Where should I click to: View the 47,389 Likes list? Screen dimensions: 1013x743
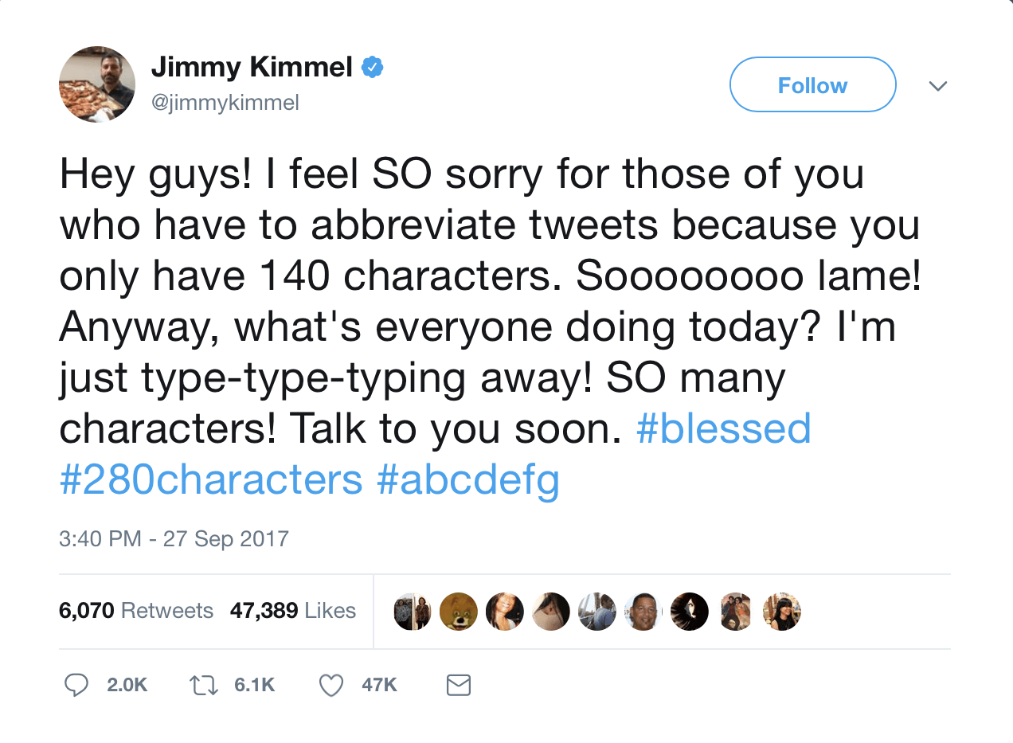click(x=293, y=611)
